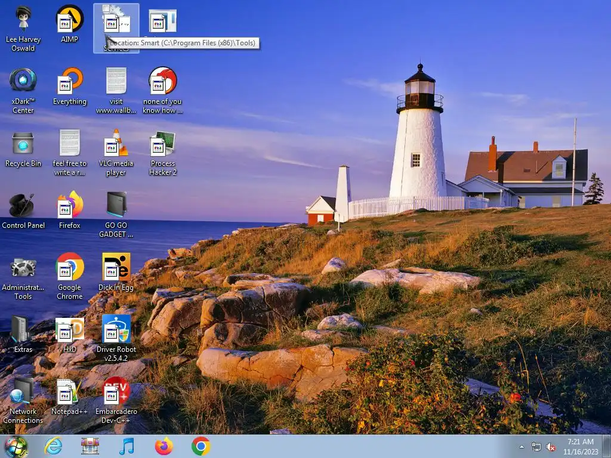Show hidden system tray icons

click(521, 447)
